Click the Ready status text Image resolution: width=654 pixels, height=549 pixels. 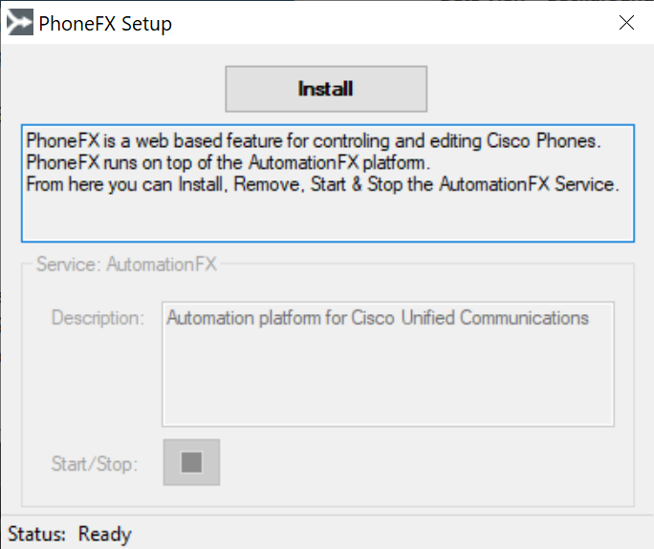(105, 534)
